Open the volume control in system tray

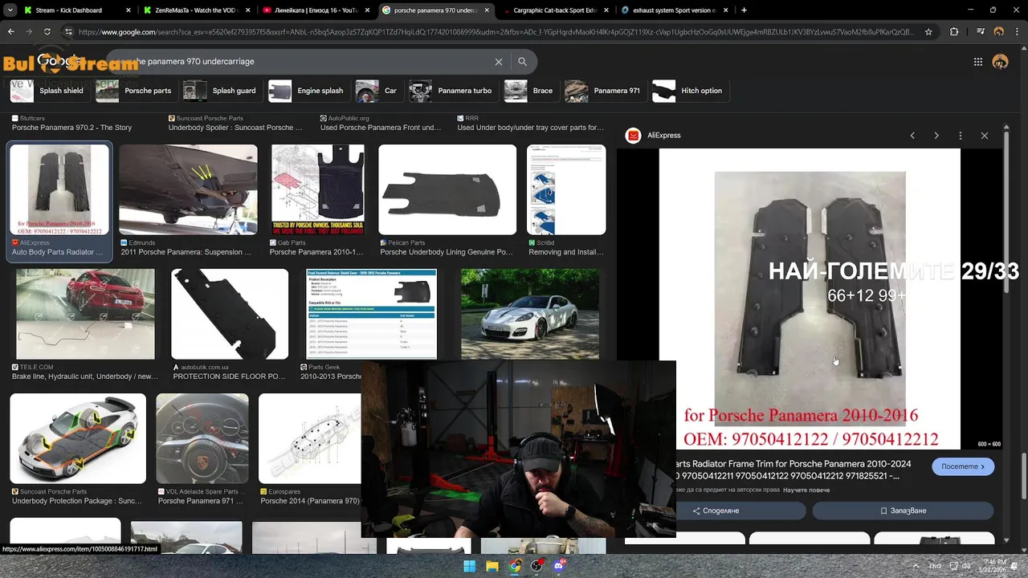coord(966,566)
